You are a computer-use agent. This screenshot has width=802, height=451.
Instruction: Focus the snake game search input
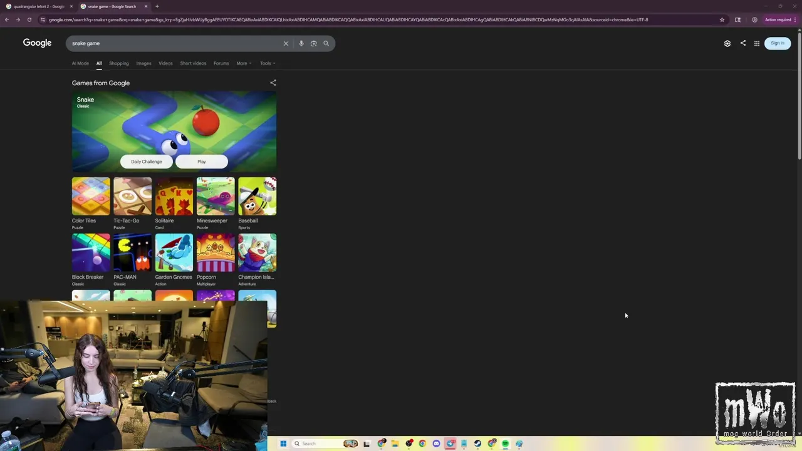pos(175,43)
